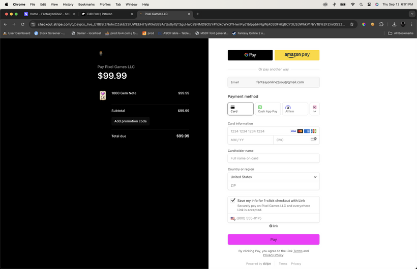Image resolution: width=417 pixels, height=269 pixels.
Task: Close the Pixel Games LLC tab
Action: [x=189, y=14]
